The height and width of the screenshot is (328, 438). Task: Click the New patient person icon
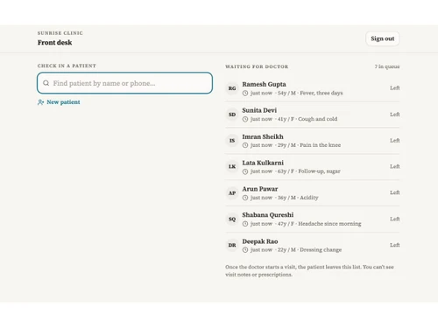point(40,102)
